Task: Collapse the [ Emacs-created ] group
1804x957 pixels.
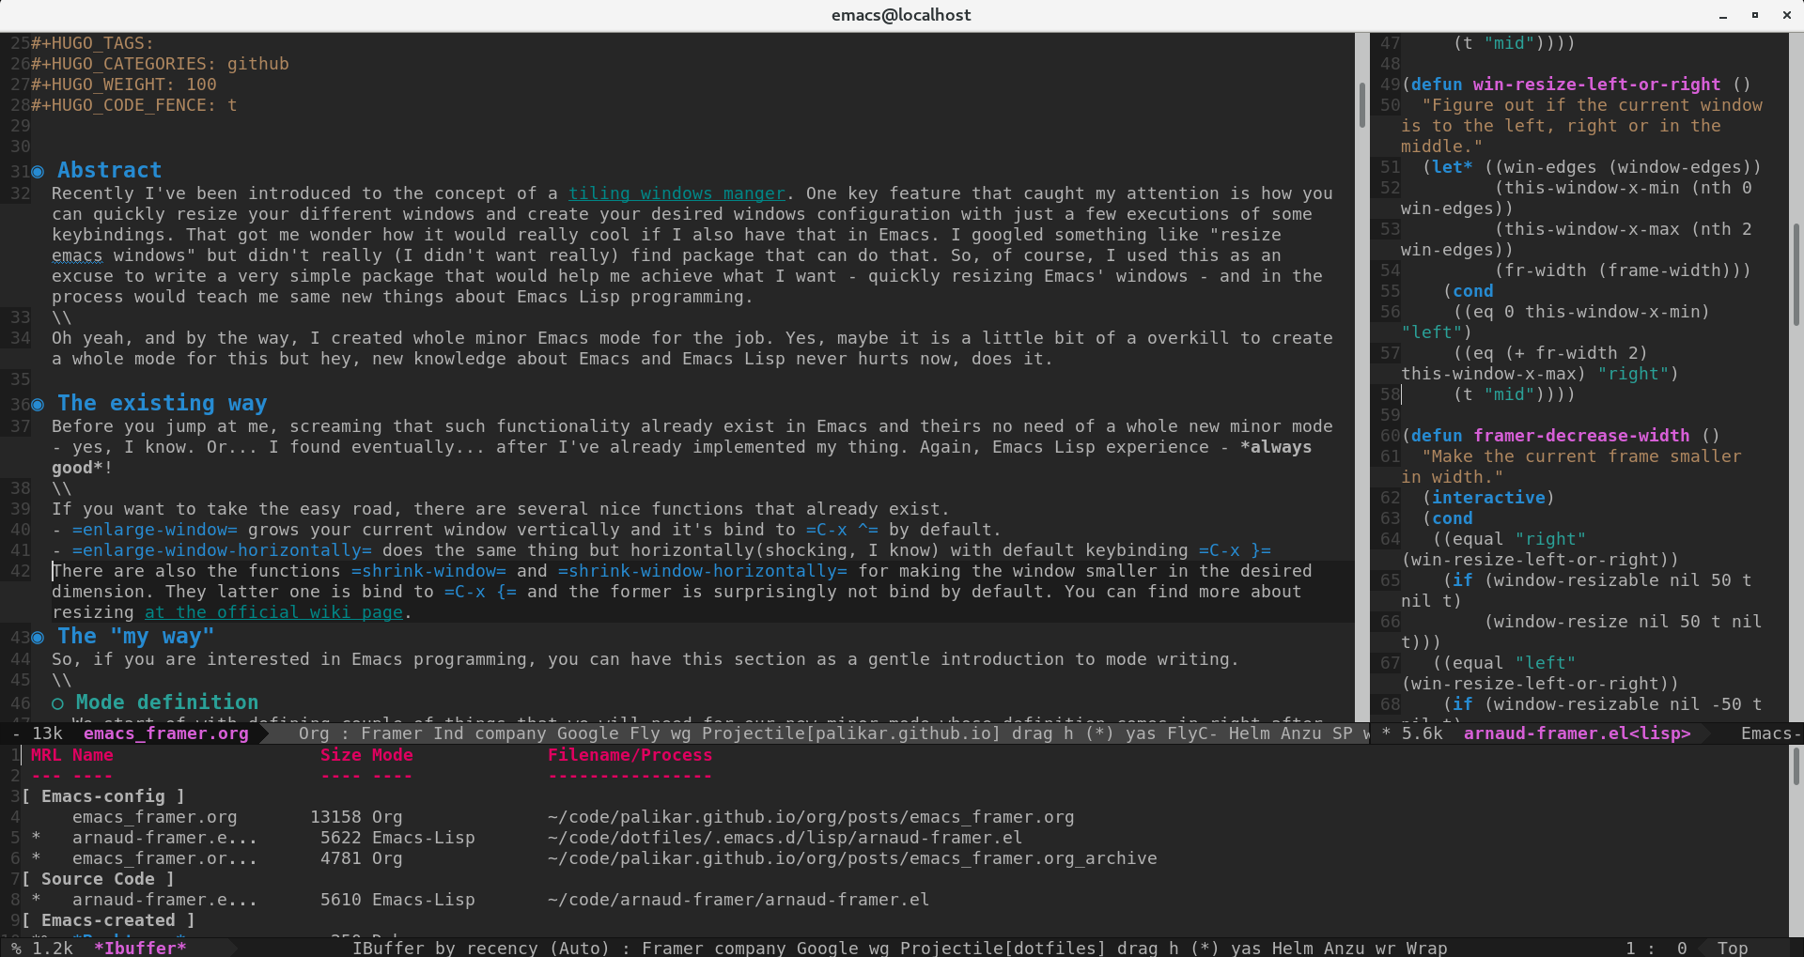Action: tap(108, 920)
